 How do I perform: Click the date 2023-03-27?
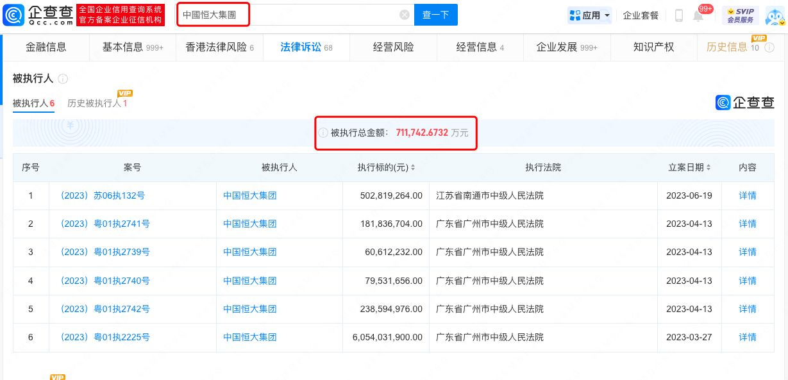pyautogui.click(x=689, y=337)
